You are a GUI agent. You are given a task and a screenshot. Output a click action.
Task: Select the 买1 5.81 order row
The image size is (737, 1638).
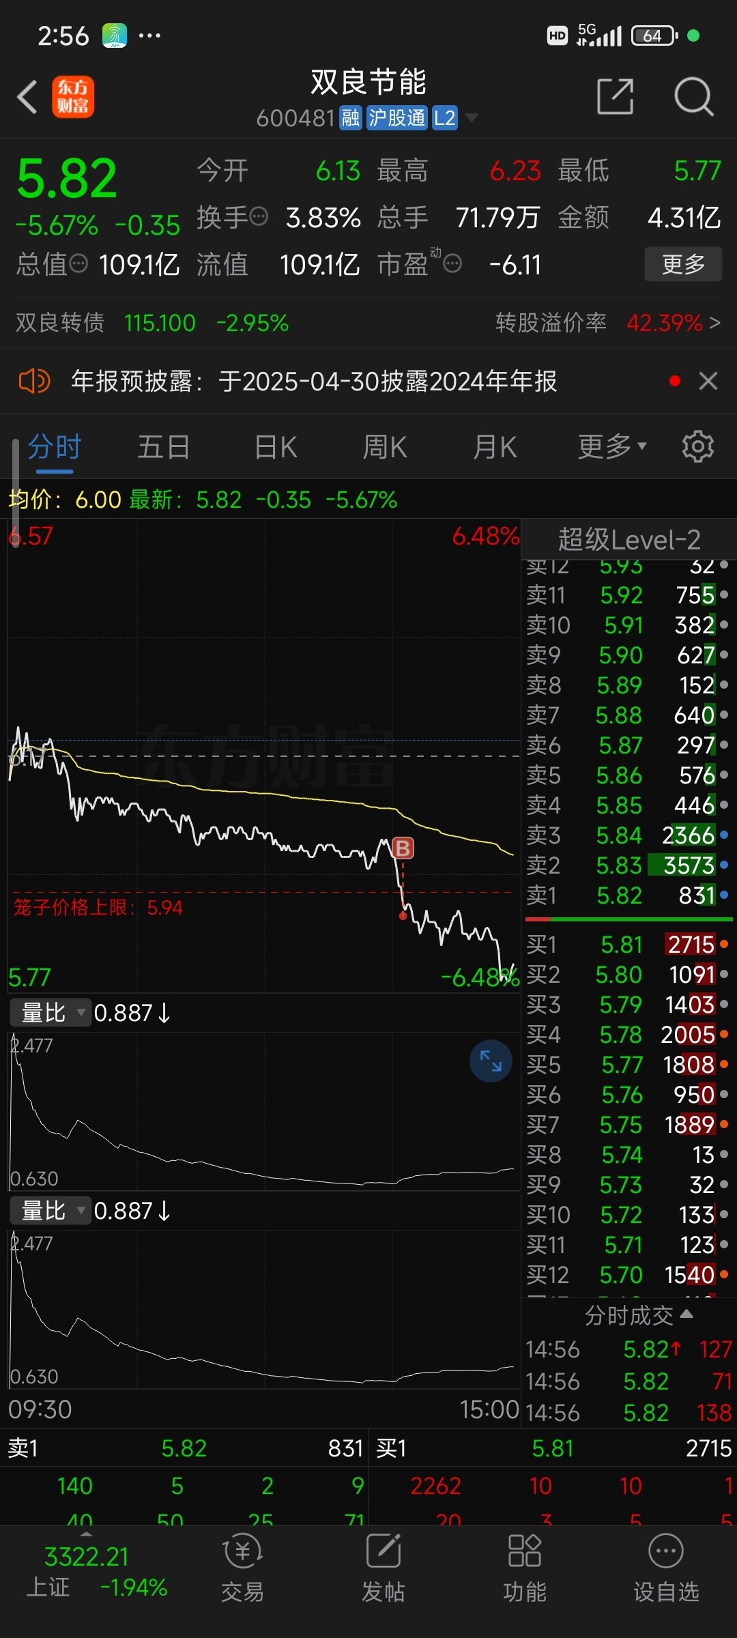[x=628, y=945]
